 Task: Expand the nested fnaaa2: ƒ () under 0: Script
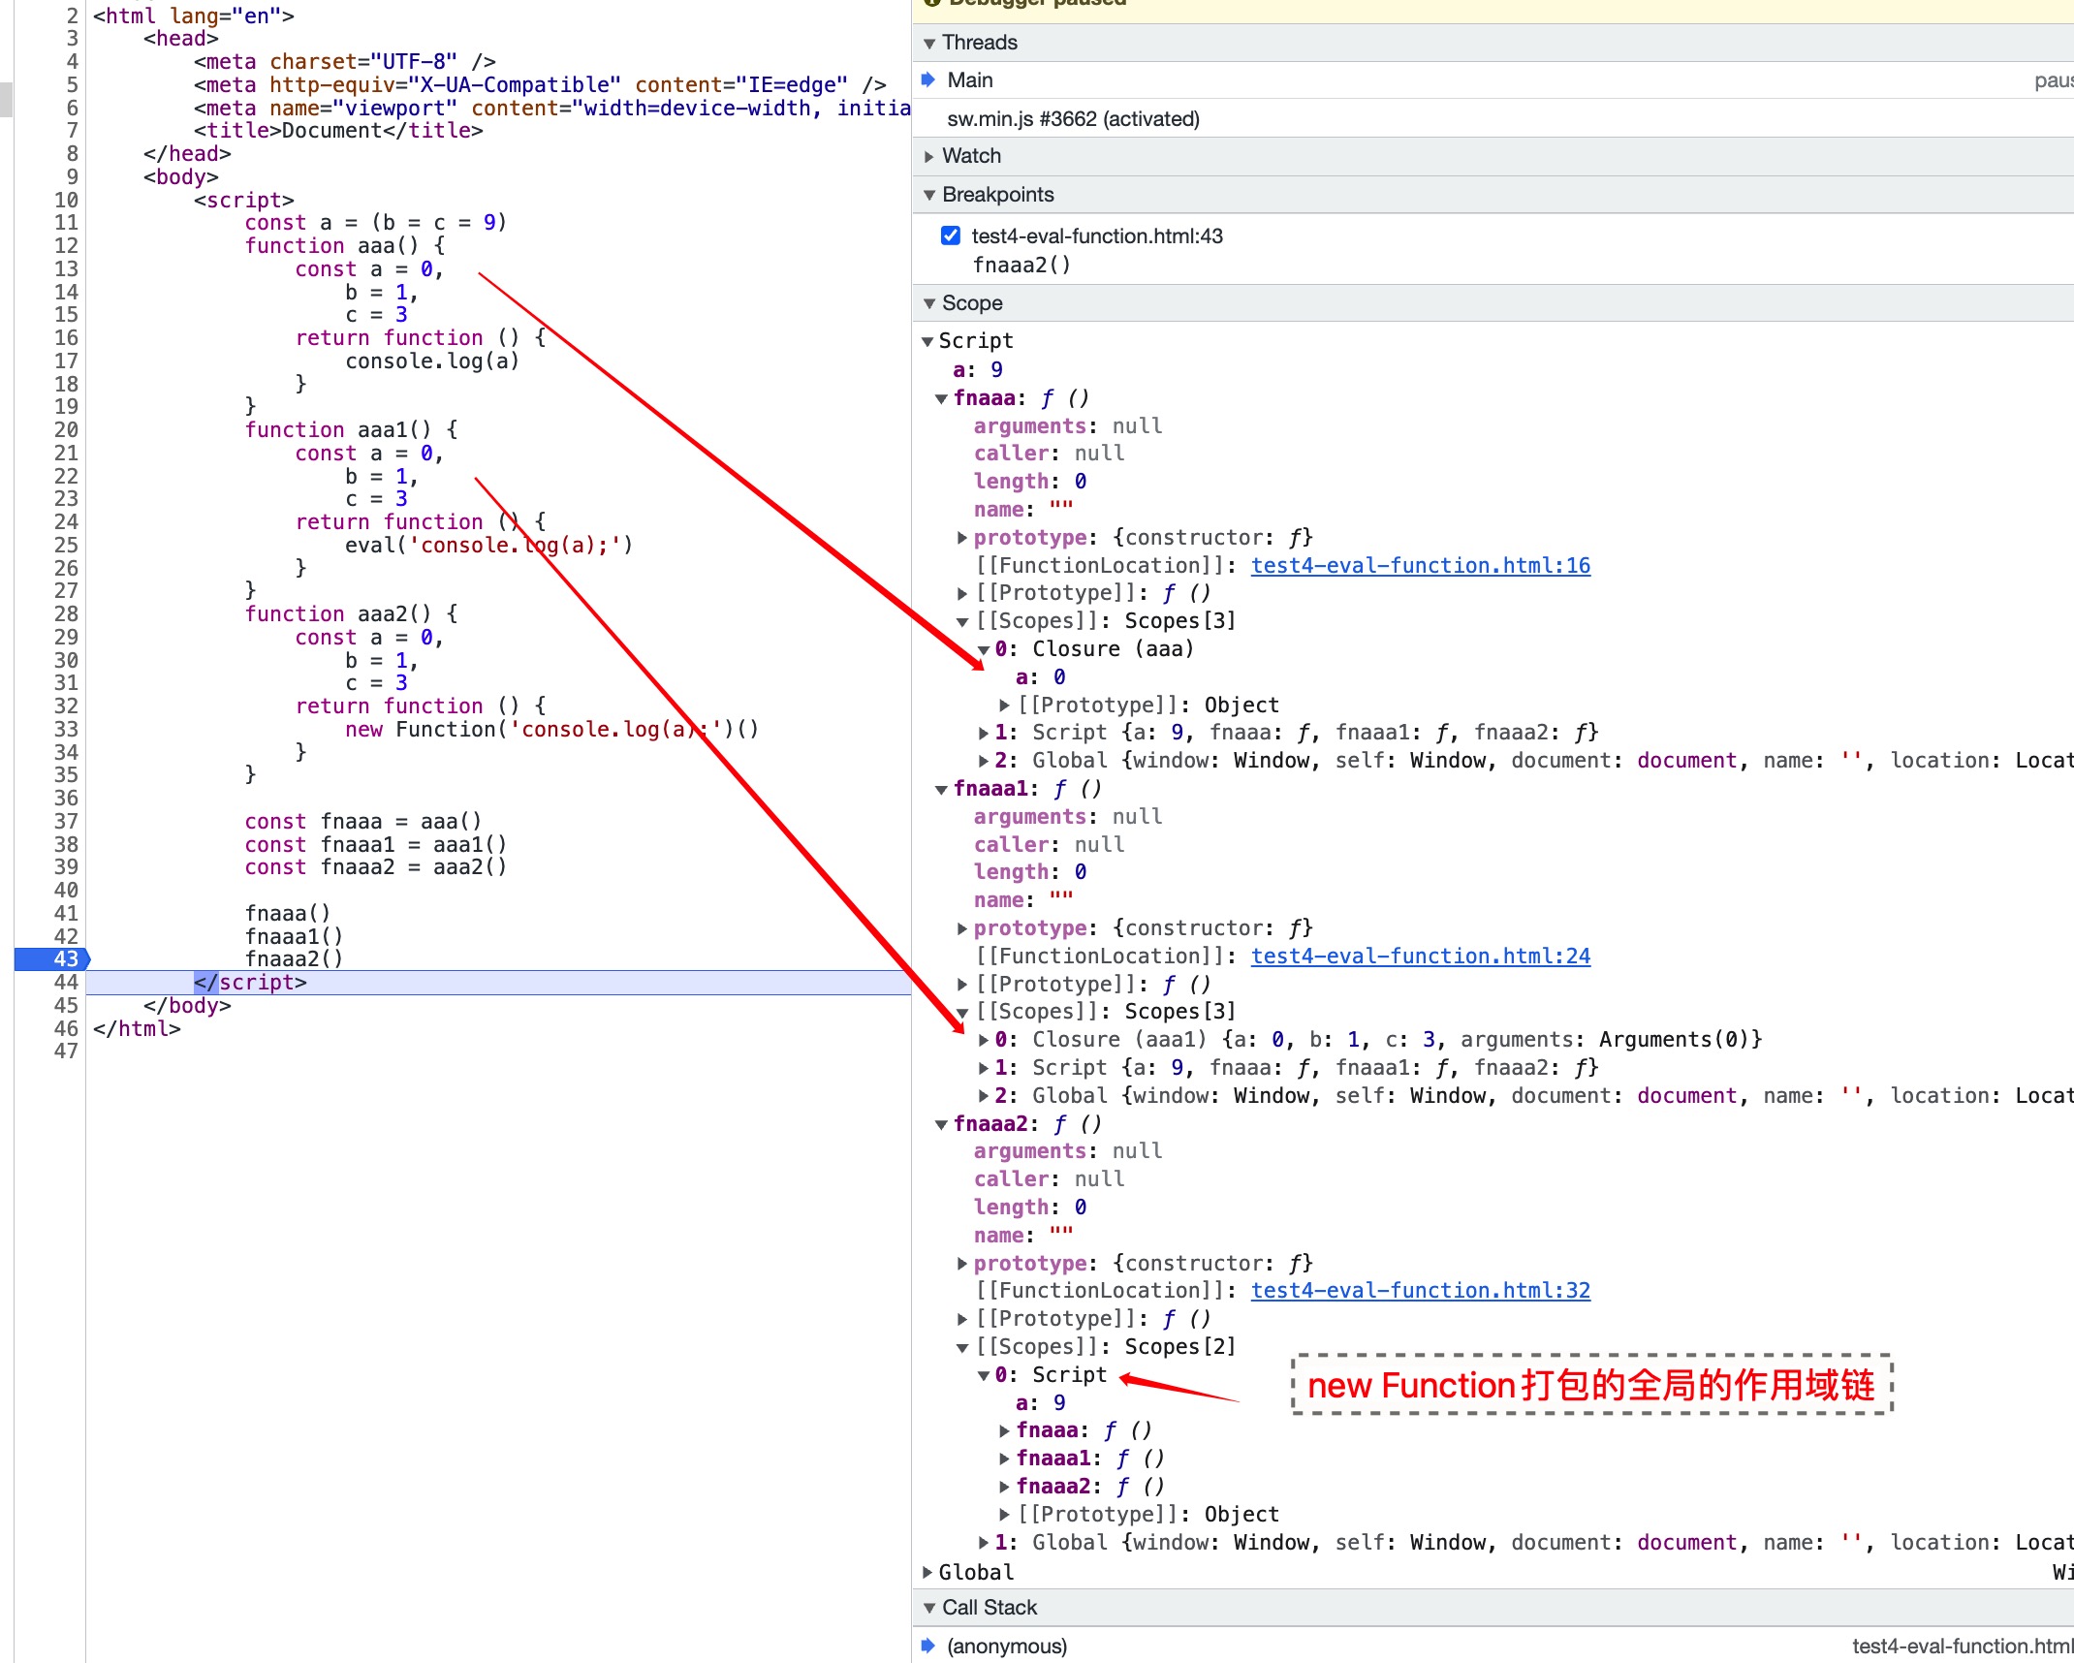coord(1005,1487)
